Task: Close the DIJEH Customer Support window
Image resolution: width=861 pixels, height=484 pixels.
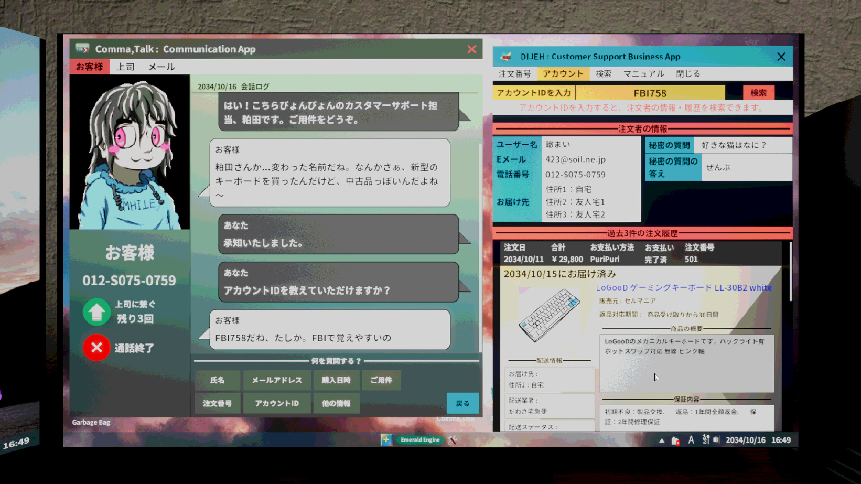Action: (781, 56)
